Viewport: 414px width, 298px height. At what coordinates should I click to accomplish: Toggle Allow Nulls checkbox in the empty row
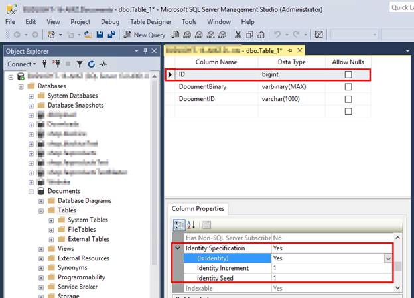click(348, 112)
